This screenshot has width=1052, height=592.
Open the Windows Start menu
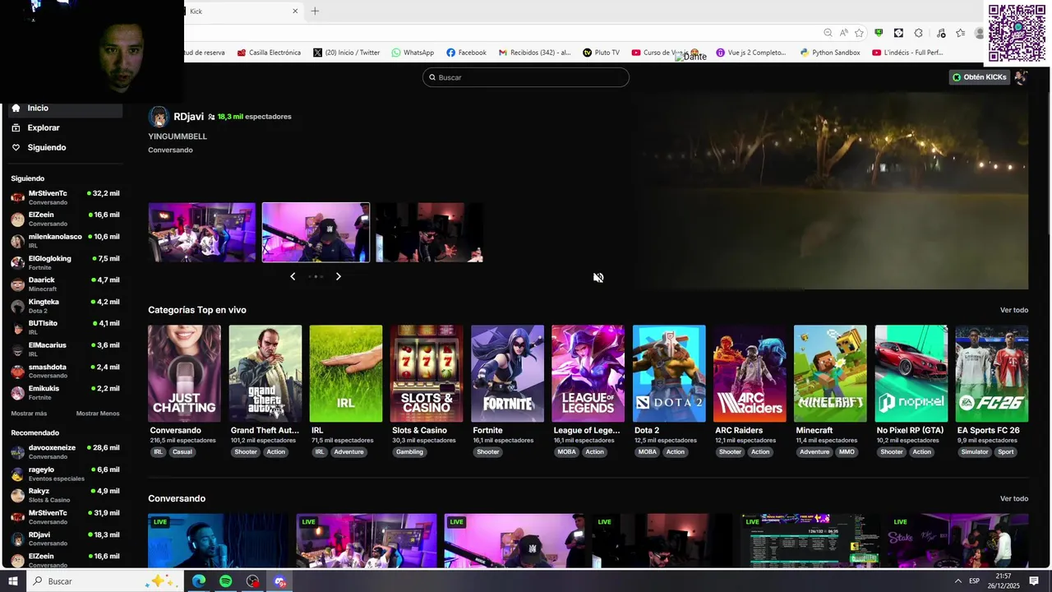(13, 581)
